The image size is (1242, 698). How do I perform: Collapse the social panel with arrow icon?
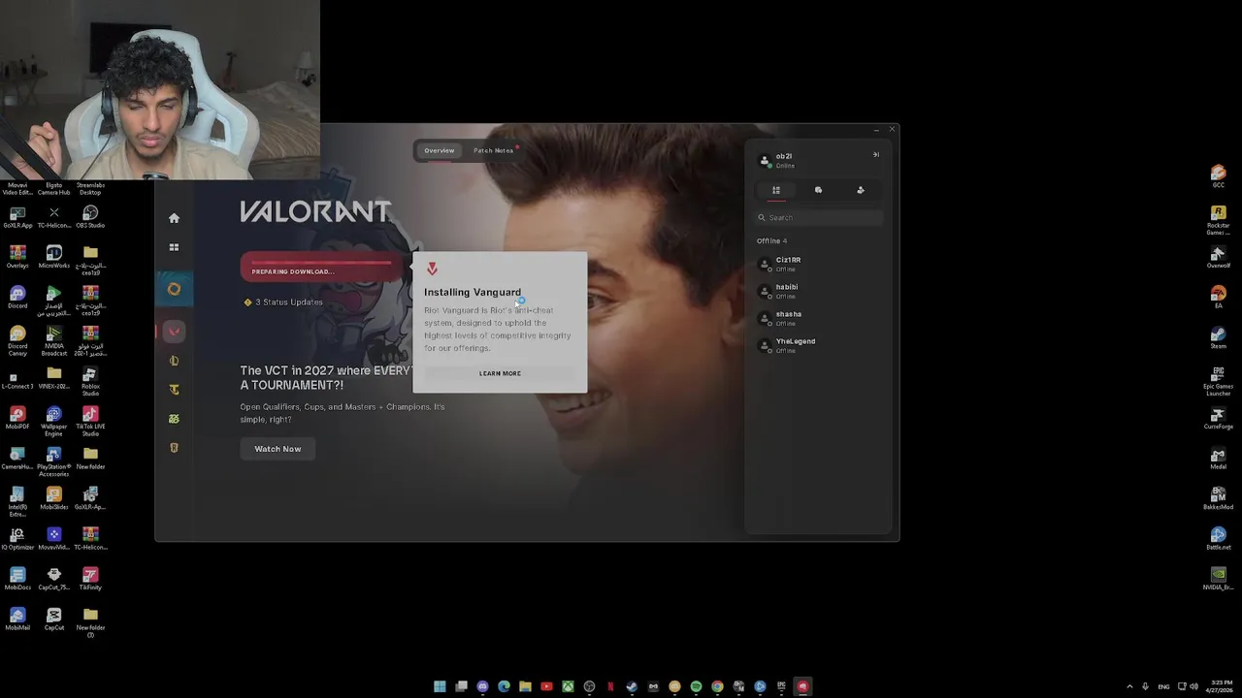875,155
